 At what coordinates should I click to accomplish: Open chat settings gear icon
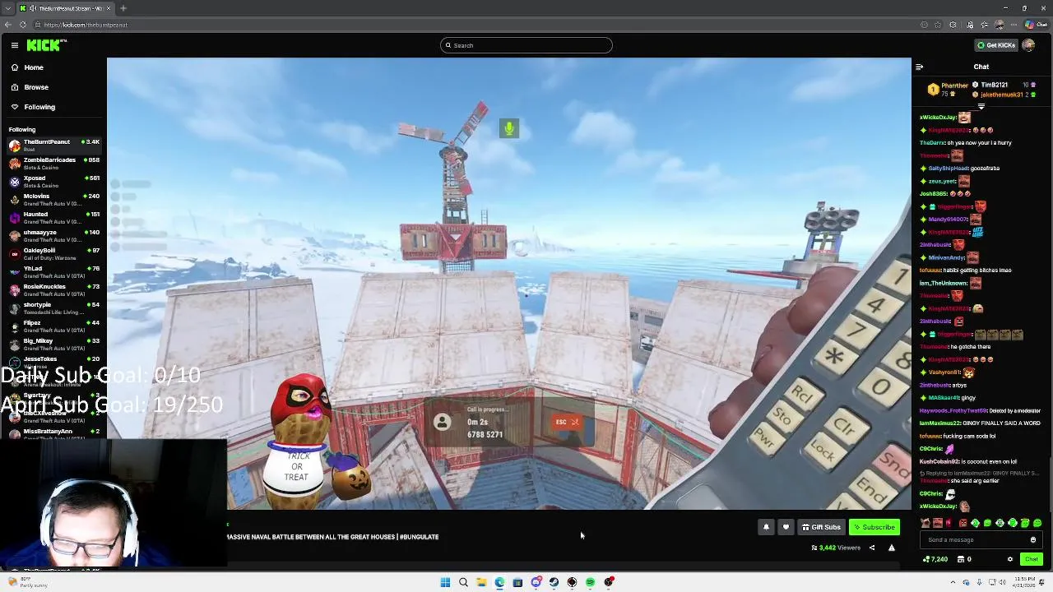[1010, 559]
